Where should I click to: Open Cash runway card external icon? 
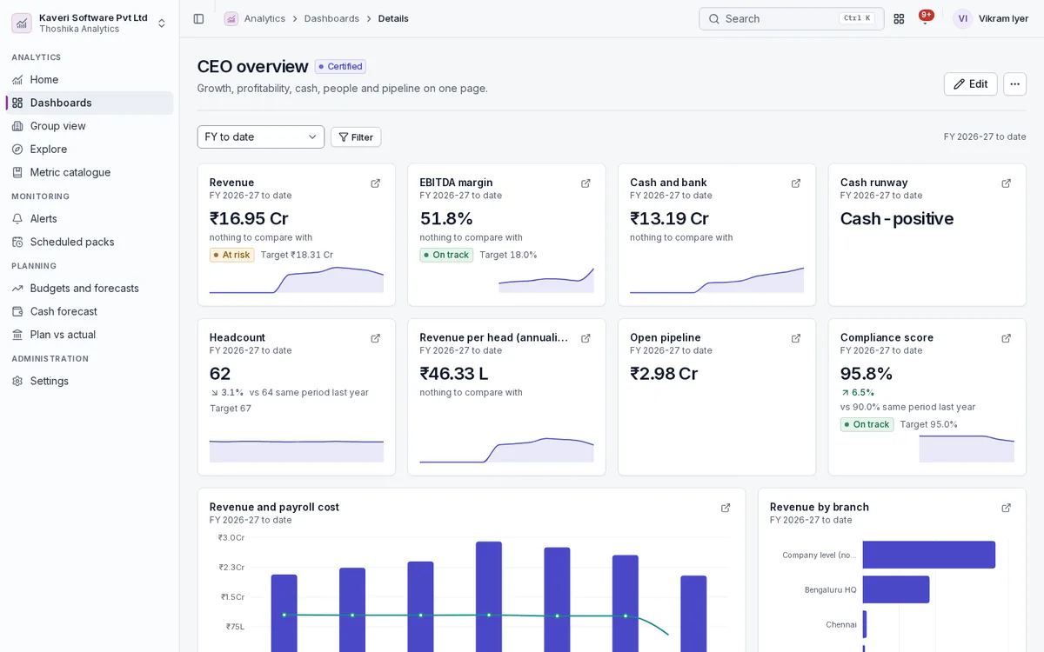coord(1007,183)
